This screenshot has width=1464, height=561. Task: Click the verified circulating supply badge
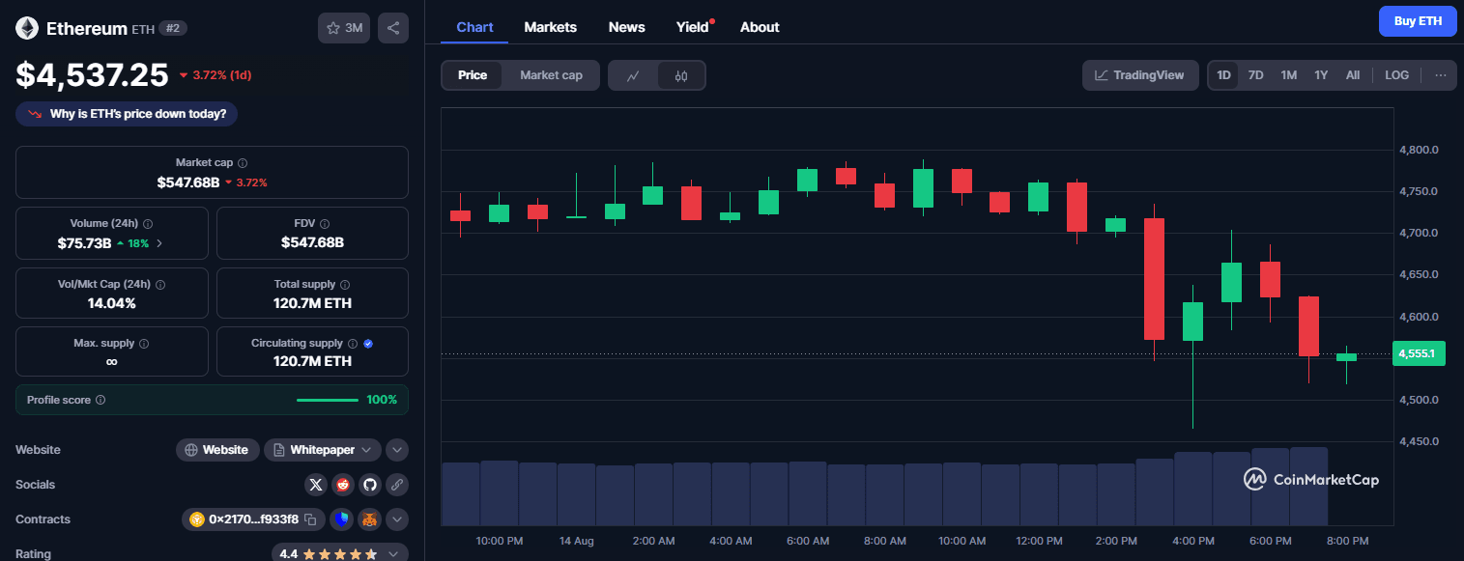368,344
